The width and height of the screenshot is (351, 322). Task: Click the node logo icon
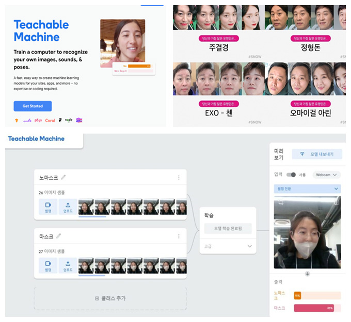pos(69,120)
